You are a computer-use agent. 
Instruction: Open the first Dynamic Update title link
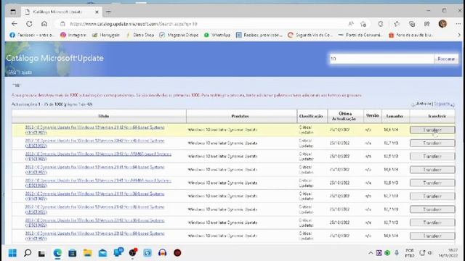(x=94, y=130)
